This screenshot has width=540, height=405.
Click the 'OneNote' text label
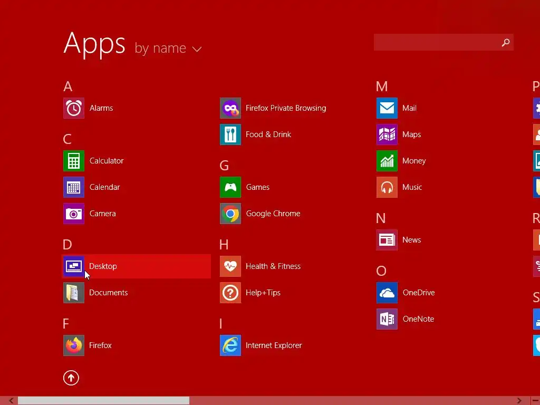tap(418, 319)
